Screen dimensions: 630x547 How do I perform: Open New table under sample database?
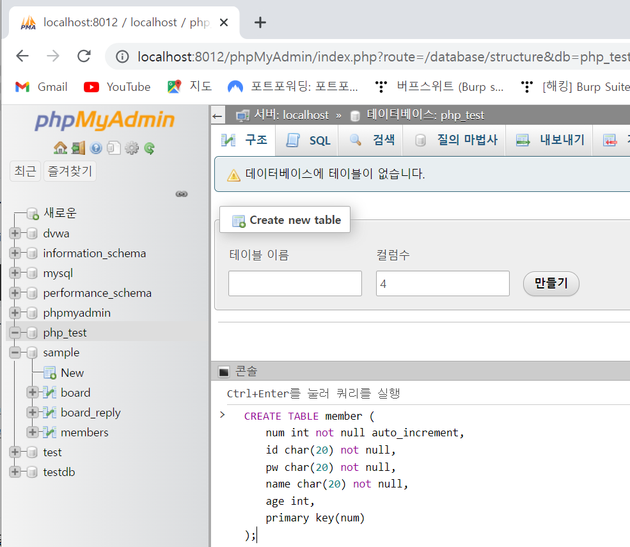point(72,373)
